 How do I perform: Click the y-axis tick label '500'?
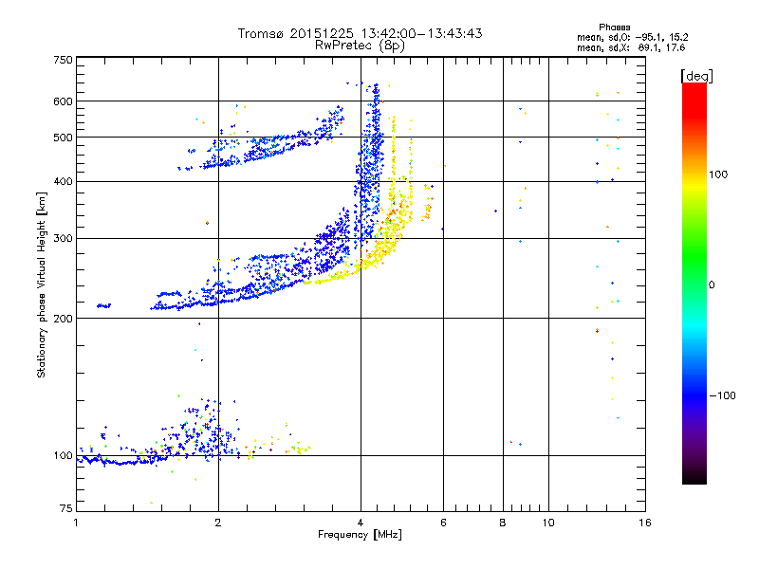[64, 138]
